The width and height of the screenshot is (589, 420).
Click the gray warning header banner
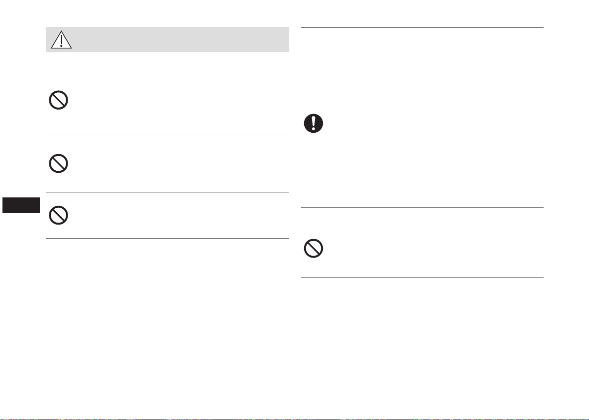pos(167,40)
